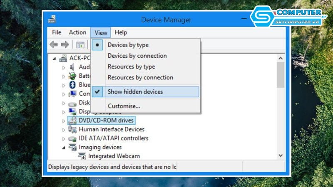Click the Imaging devices icon
The height and width of the screenshot is (187, 333).
(72, 147)
